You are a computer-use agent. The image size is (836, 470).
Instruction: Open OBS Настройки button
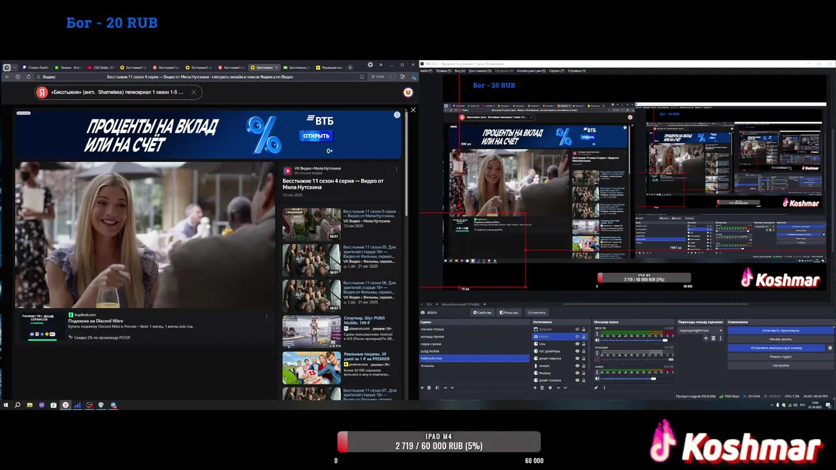pos(780,366)
